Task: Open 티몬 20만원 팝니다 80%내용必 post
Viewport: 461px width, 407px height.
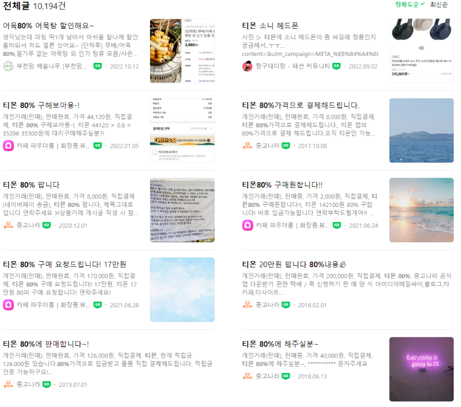Action: tap(294, 265)
